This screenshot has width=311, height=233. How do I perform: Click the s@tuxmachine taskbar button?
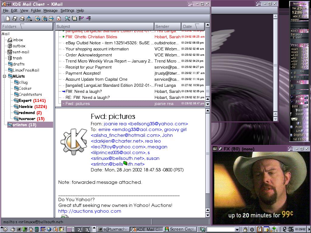click(114, 229)
